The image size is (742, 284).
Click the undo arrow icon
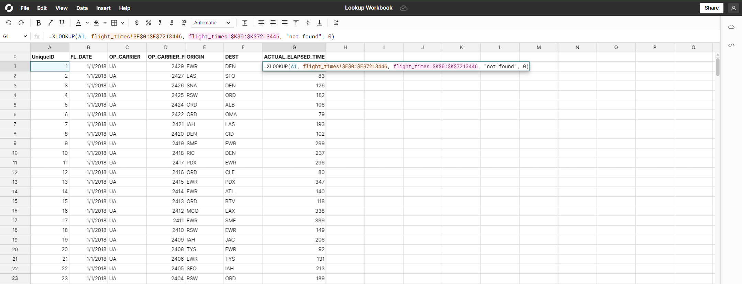tap(9, 23)
